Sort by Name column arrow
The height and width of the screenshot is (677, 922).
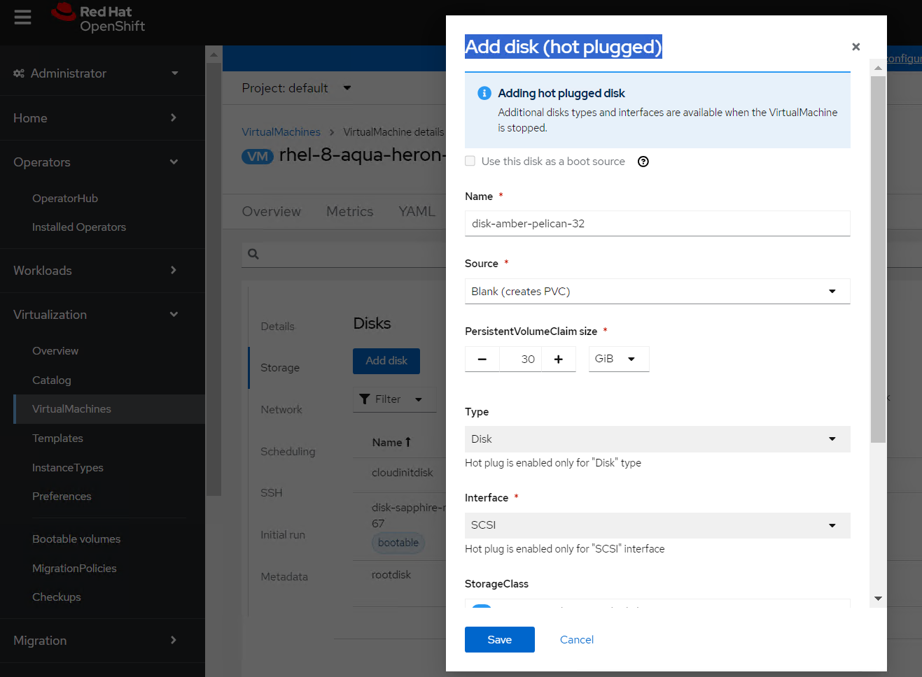pos(408,442)
